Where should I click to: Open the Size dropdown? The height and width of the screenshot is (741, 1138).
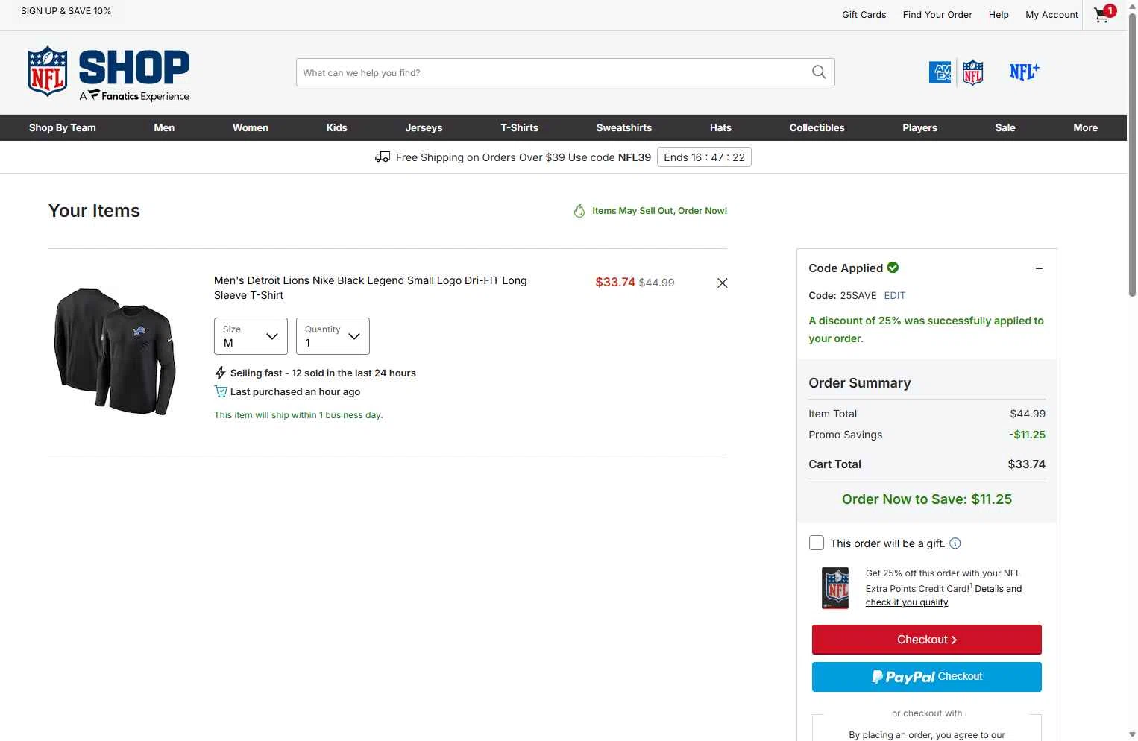tap(251, 336)
